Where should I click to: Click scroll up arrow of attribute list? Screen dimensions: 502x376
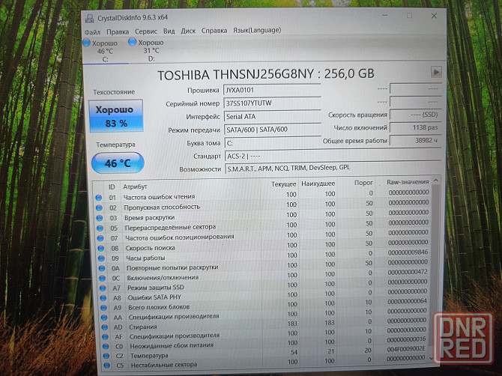coord(436,181)
